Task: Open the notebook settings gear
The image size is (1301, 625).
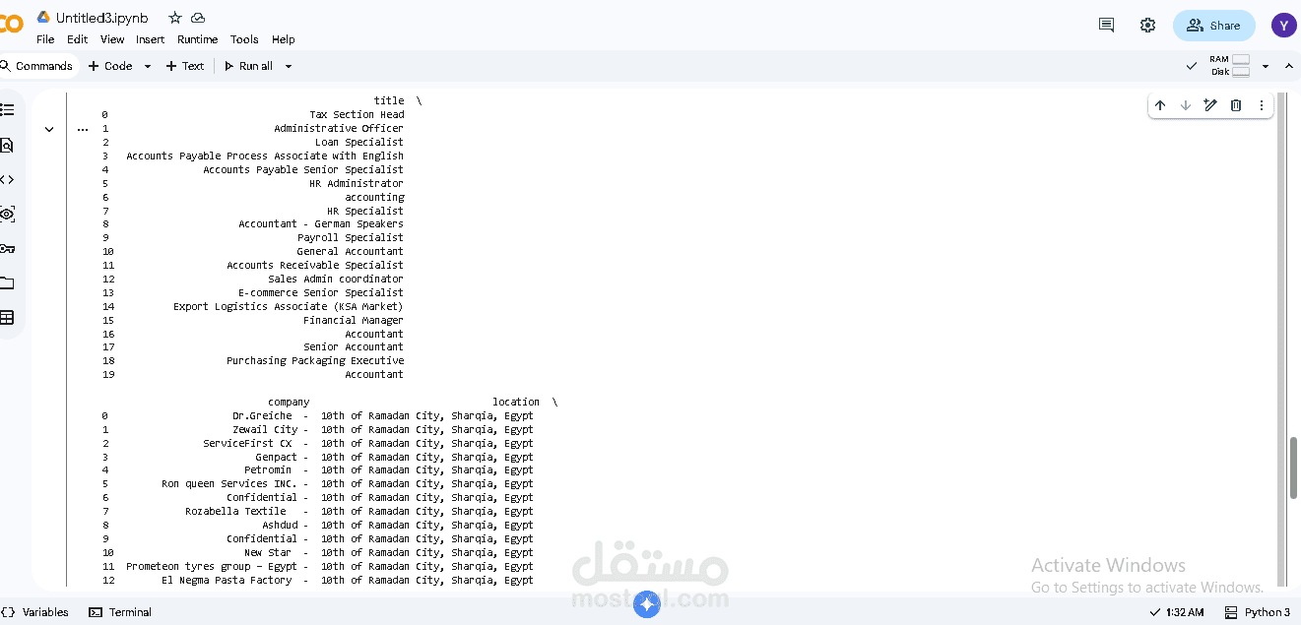Action: coord(1147,25)
